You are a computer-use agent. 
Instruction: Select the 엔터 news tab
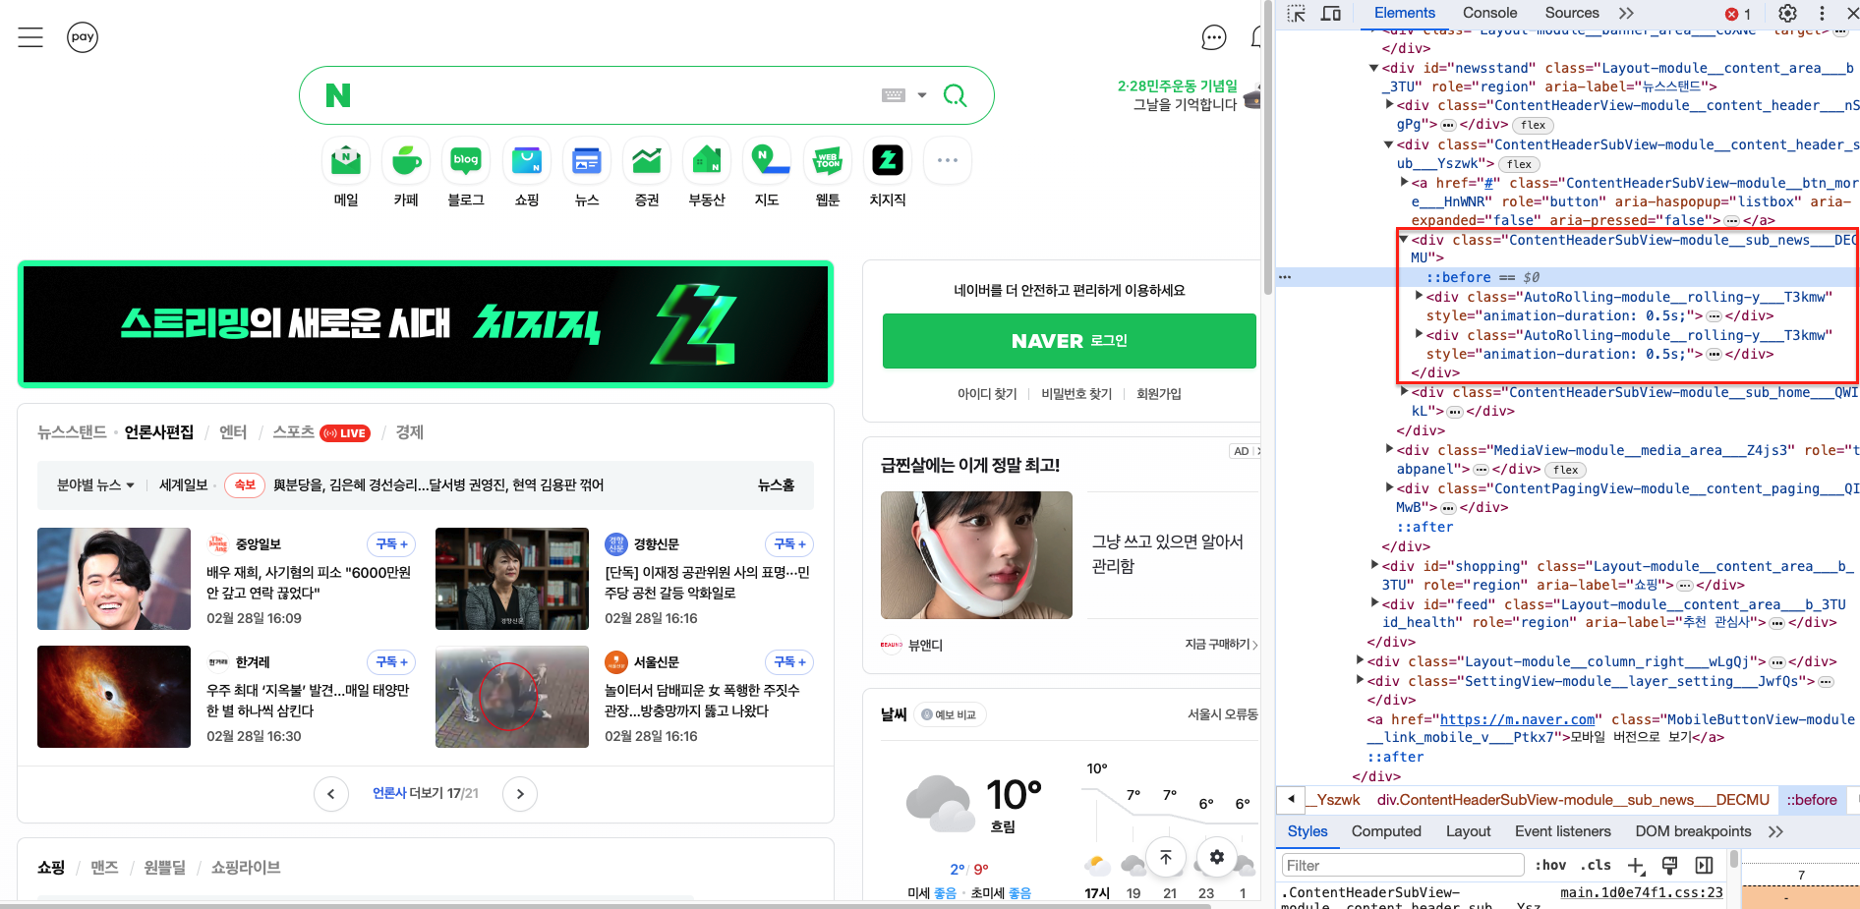point(233,432)
